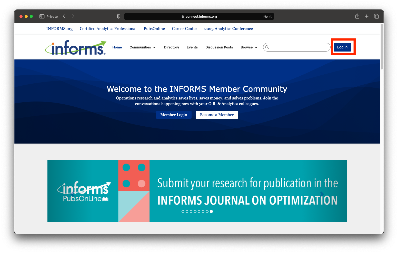The image size is (398, 253).
Task: Click the Member Login button
Action: point(174,115)
